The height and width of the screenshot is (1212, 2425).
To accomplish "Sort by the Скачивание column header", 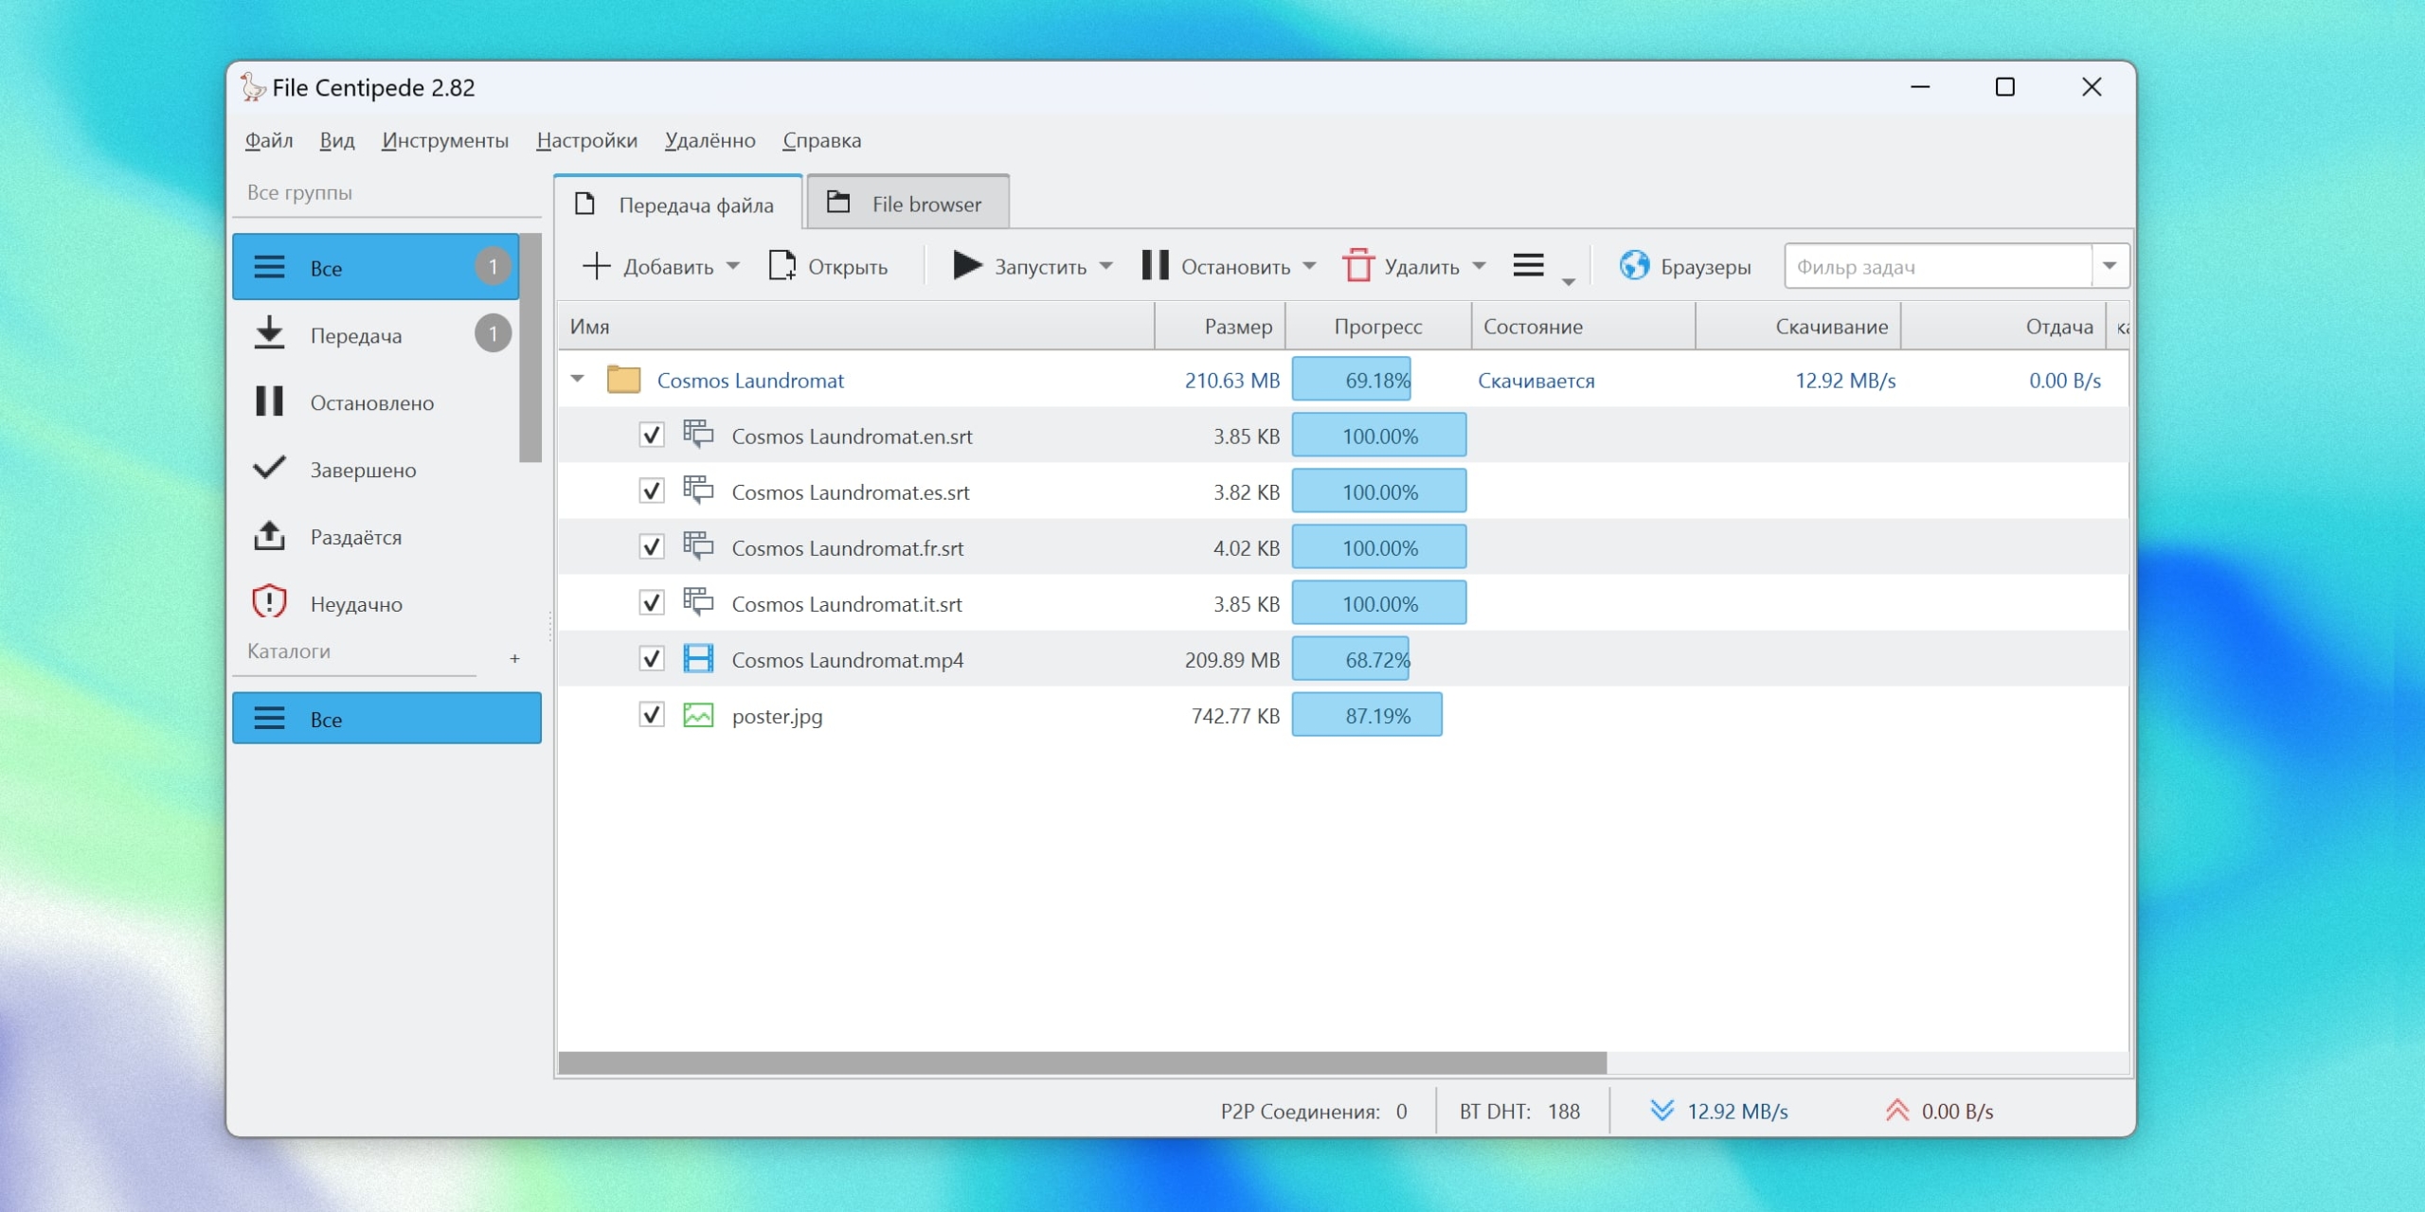I will 1798,327.
